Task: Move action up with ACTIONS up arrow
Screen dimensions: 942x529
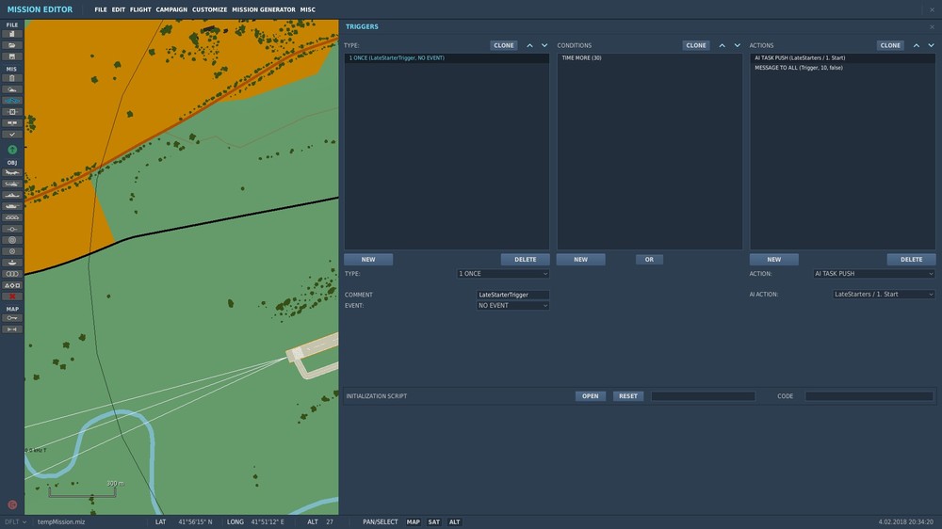Action: pos(917,45)
